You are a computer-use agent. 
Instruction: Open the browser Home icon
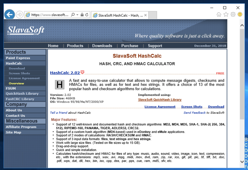pos(219,14)
